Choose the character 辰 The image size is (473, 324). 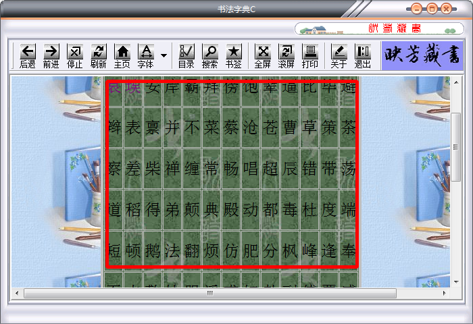pos(290,169)
